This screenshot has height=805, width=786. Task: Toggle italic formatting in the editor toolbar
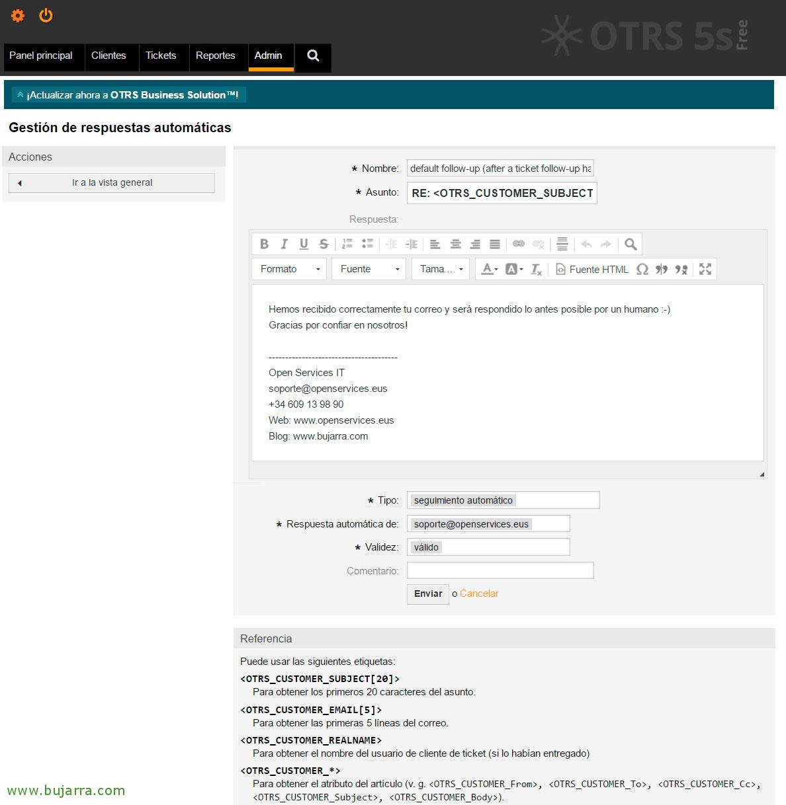pos(284,244)
